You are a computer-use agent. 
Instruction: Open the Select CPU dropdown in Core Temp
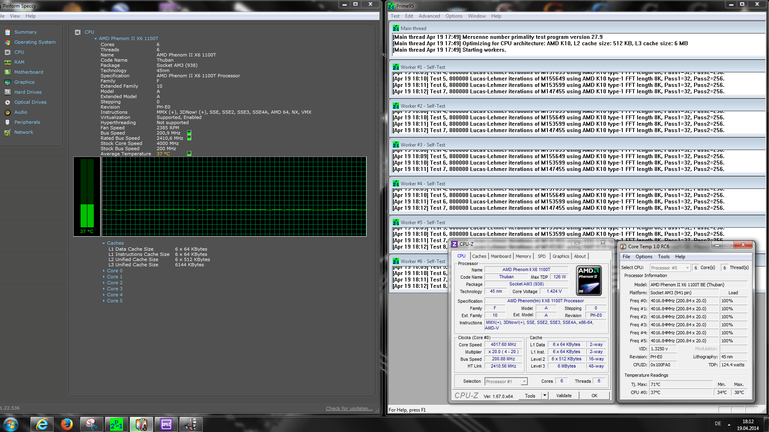[x=670, y=268]
